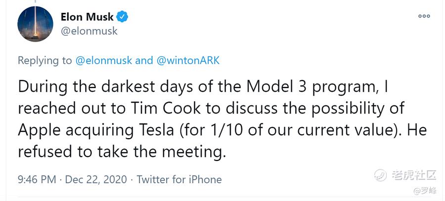This screenshot has height=201, width=445.
Task: Click the Tiger community watermark logo icon
Action: click(x=380, y=175)
